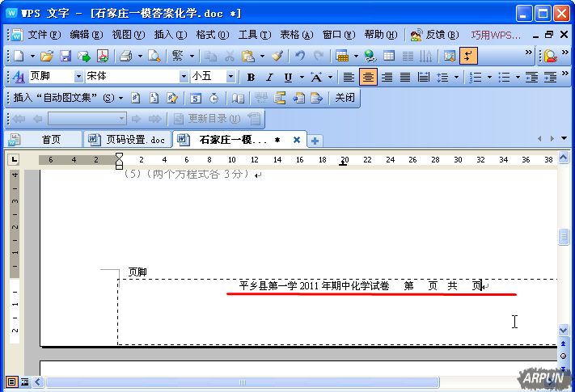Expand the font name 宋体 dropdown

click(x=184, y=77)
